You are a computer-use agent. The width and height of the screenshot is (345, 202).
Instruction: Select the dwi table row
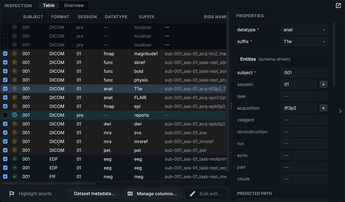pyautogui.click(x=114, y=124)
